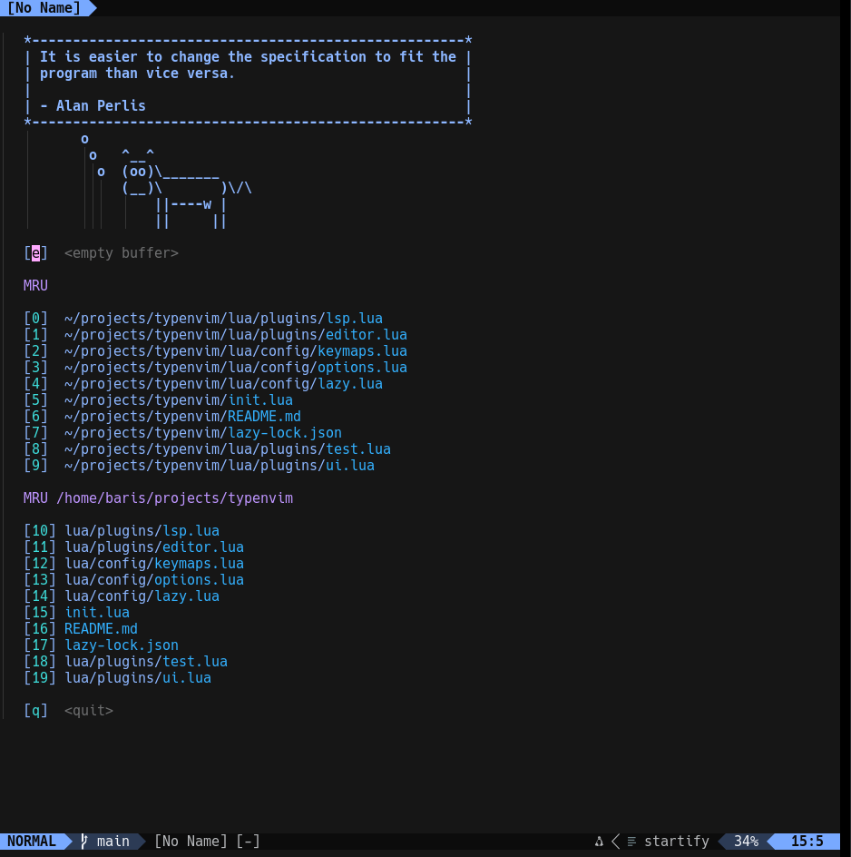Select lua/config/lazy.lua entry [14]
Screen dimensions: 851x857
point(142,596)
